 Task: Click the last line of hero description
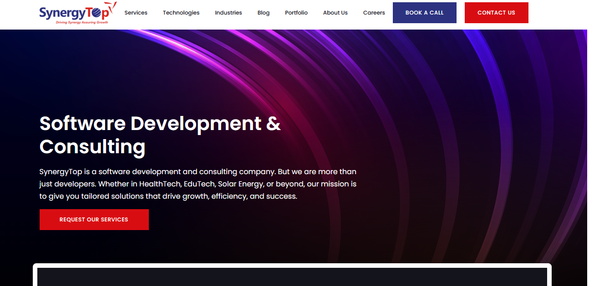click(168, 196)
